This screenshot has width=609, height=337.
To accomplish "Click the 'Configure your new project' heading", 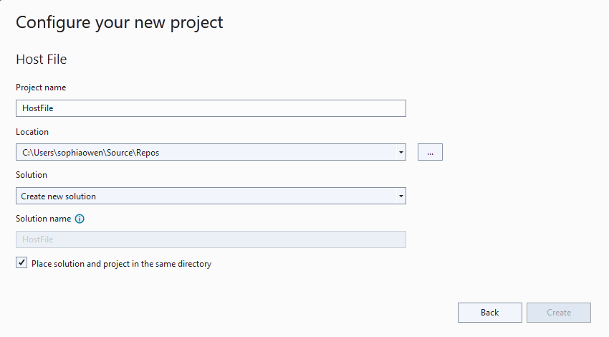I will (x=119, y=22).
